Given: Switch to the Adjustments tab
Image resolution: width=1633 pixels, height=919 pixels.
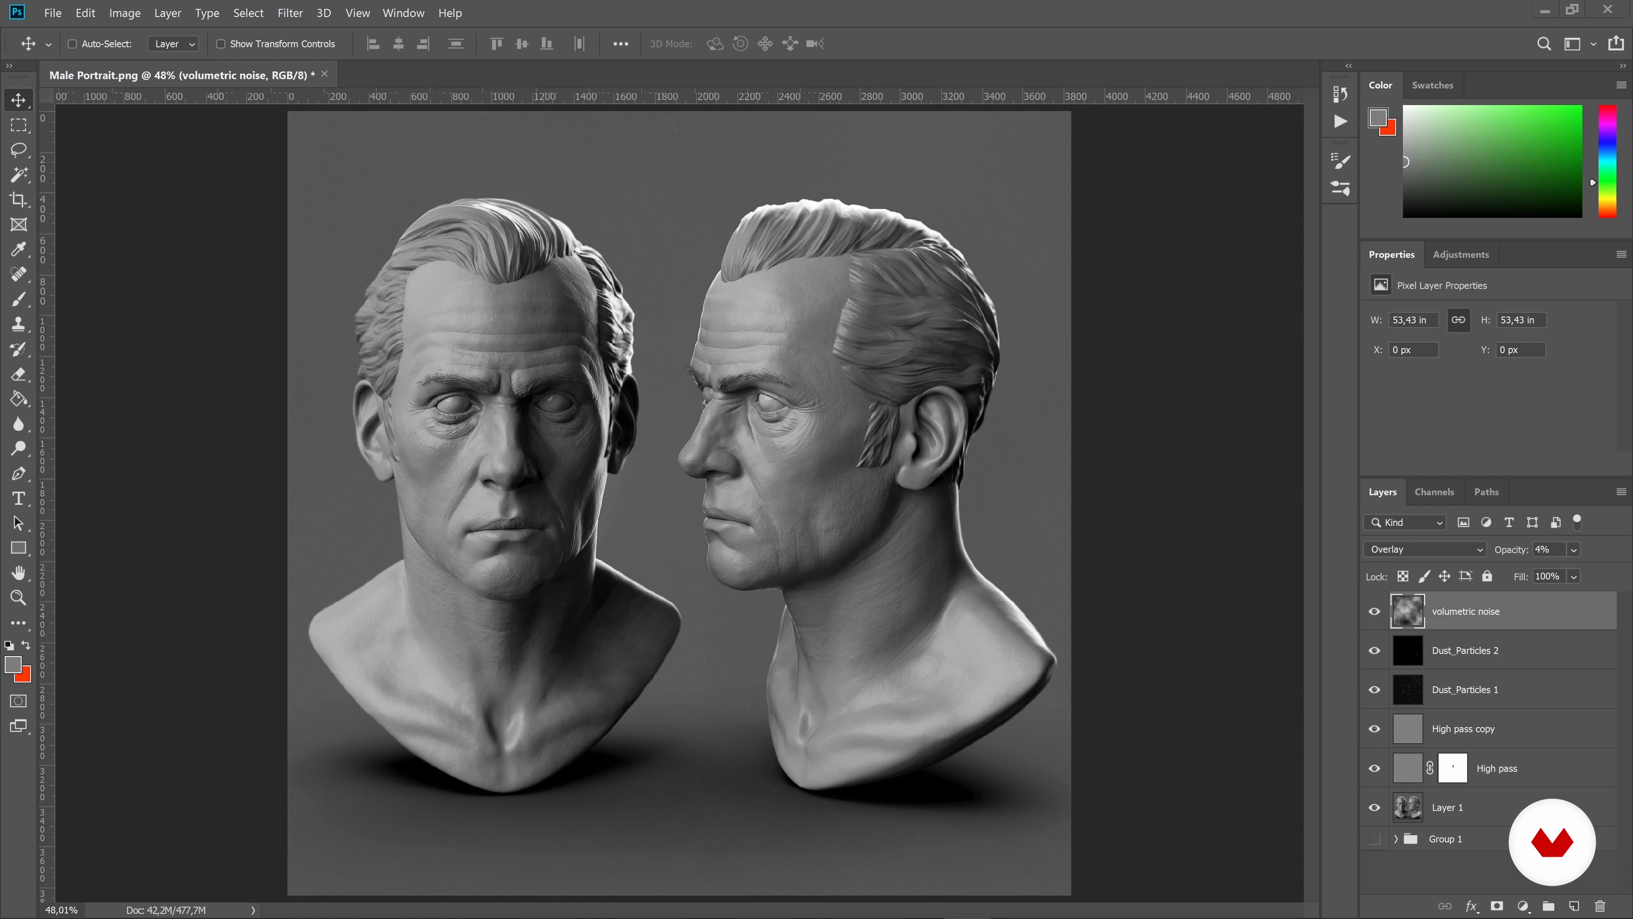Looking at the screenshot, I should point(1461,254).
